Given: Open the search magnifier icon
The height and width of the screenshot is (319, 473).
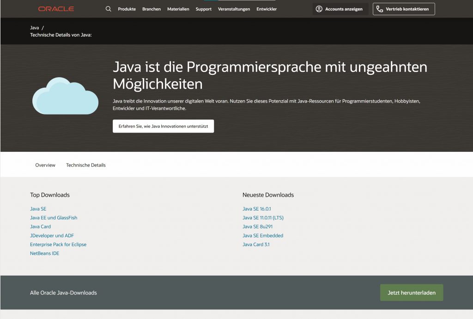Looking at the screenshot, I should coord(108,9).
